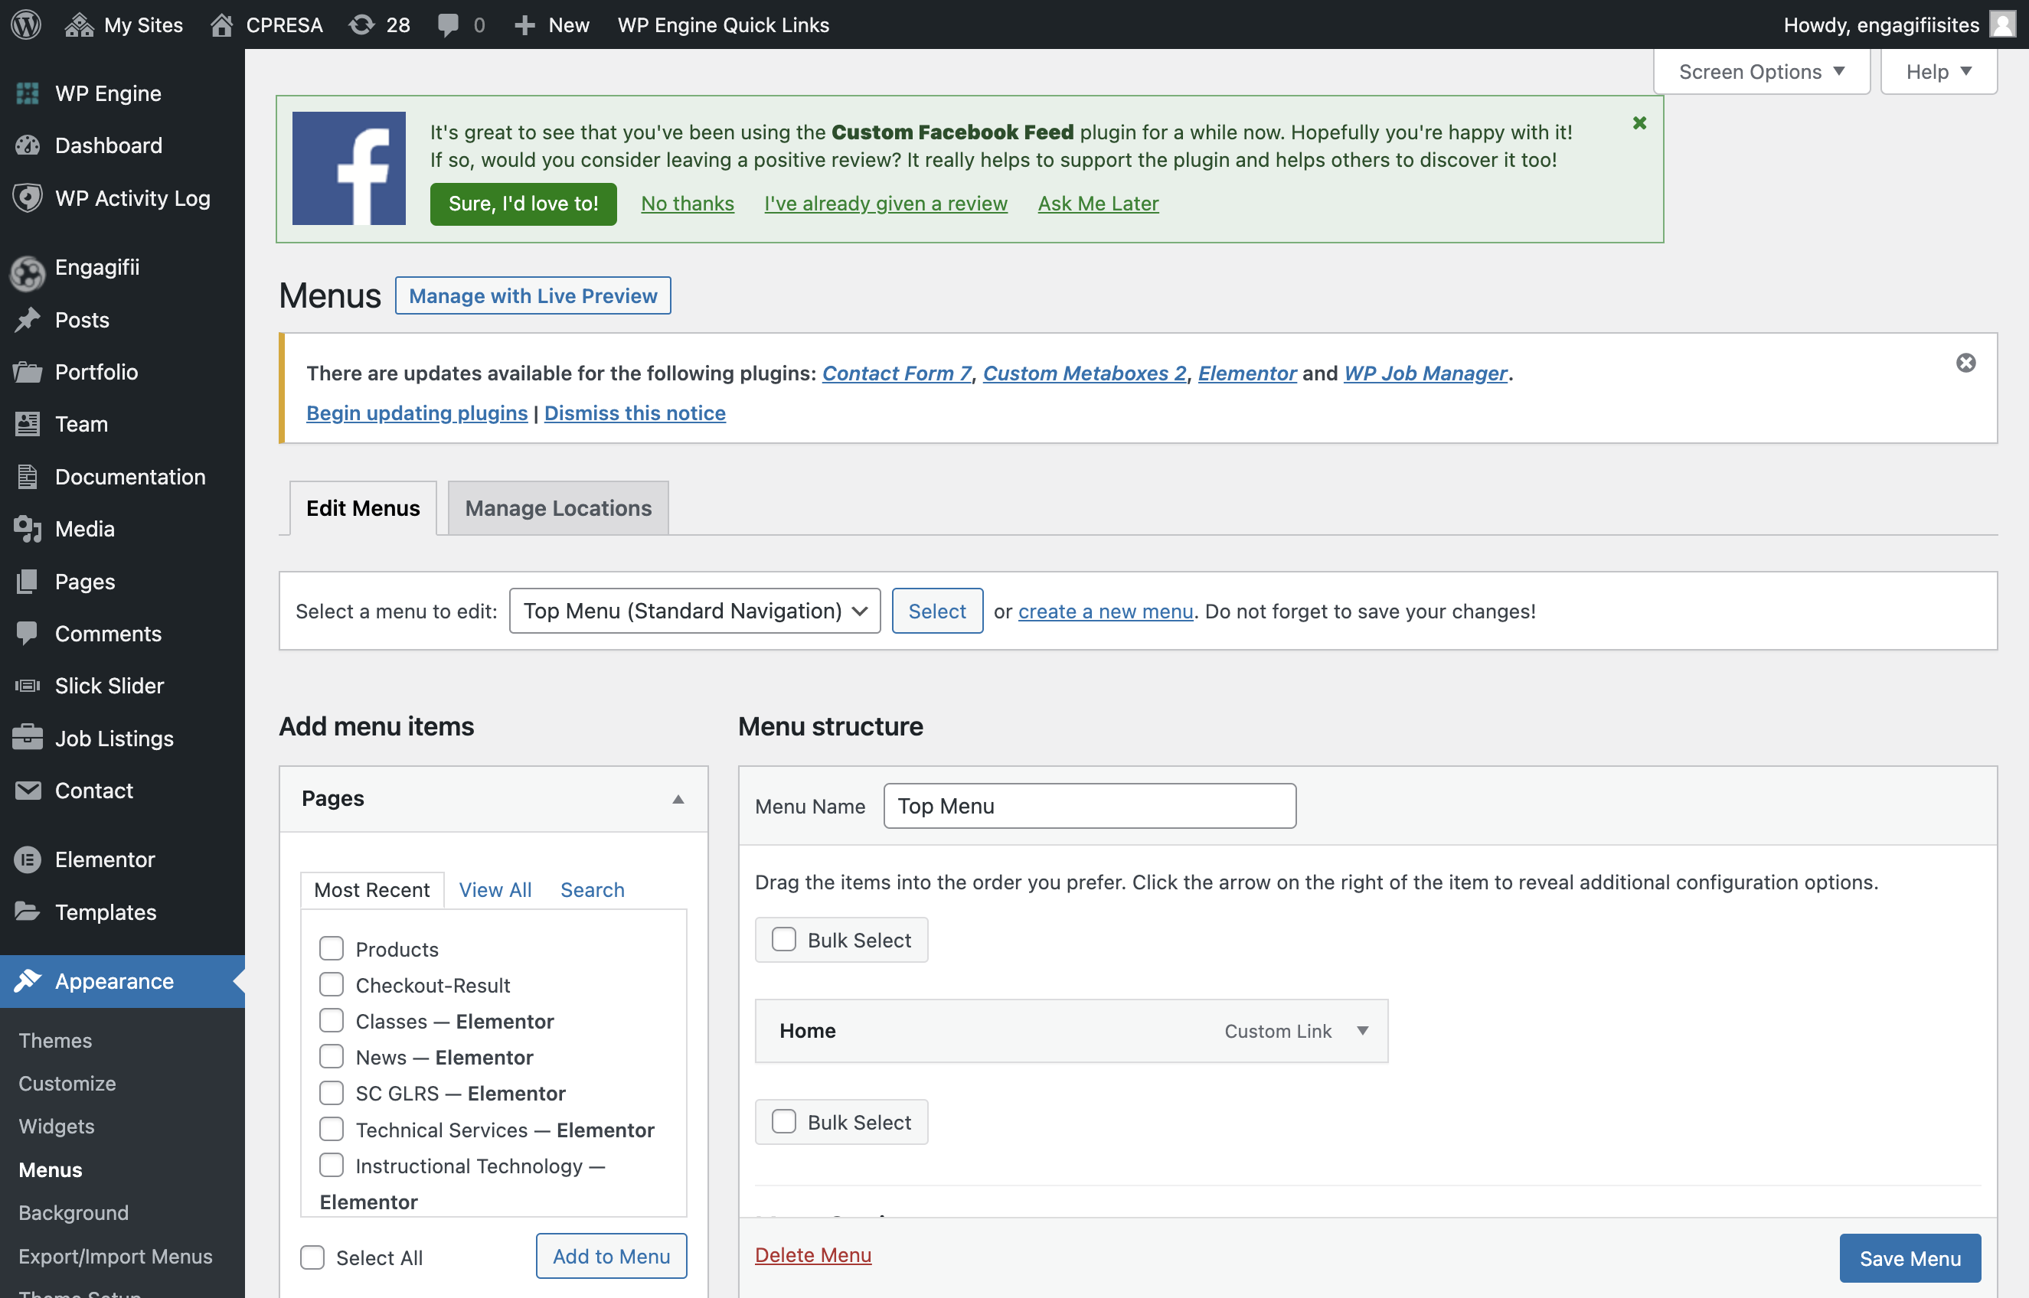This screenshot has width=2029, height=1298.
Task: Click the Elementor sidebar icon
Action: [27, 859]
